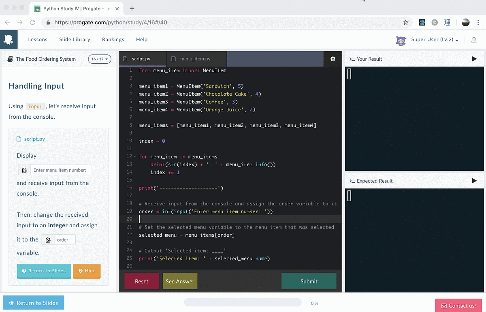Click the Progate logo in the navbar
The image size is (486, 312).
tap(9, 39)
